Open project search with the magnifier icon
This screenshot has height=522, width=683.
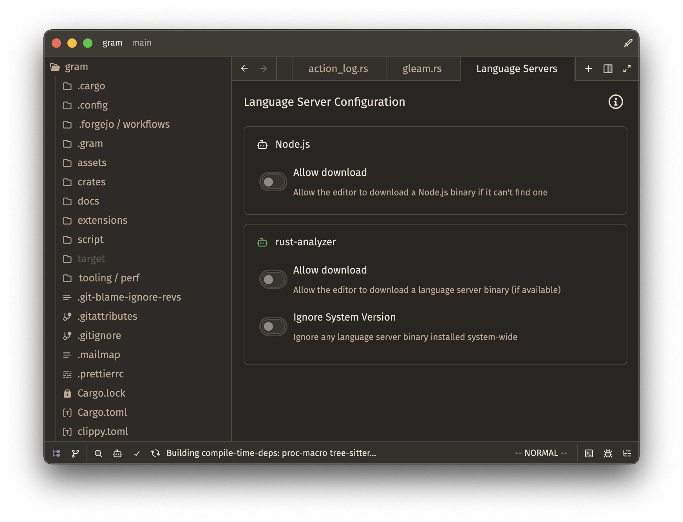98,453
